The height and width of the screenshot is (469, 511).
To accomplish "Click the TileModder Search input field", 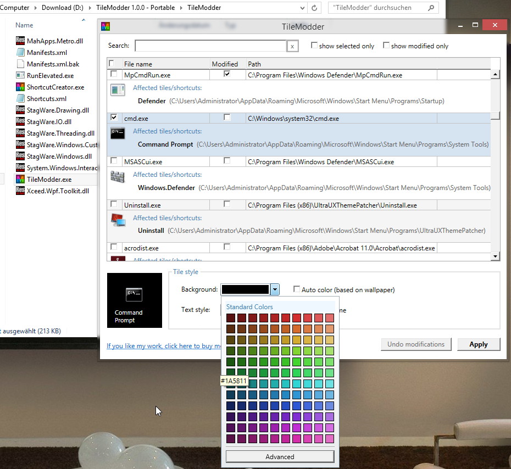I will 210,46.
